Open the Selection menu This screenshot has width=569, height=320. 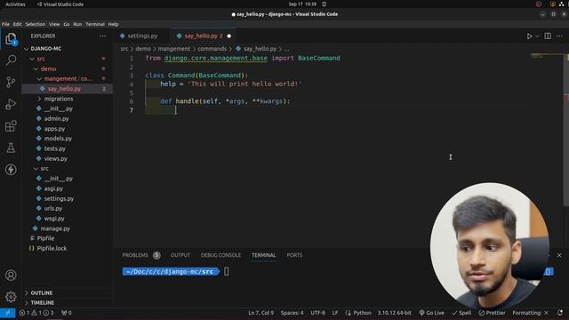[36, 24]
